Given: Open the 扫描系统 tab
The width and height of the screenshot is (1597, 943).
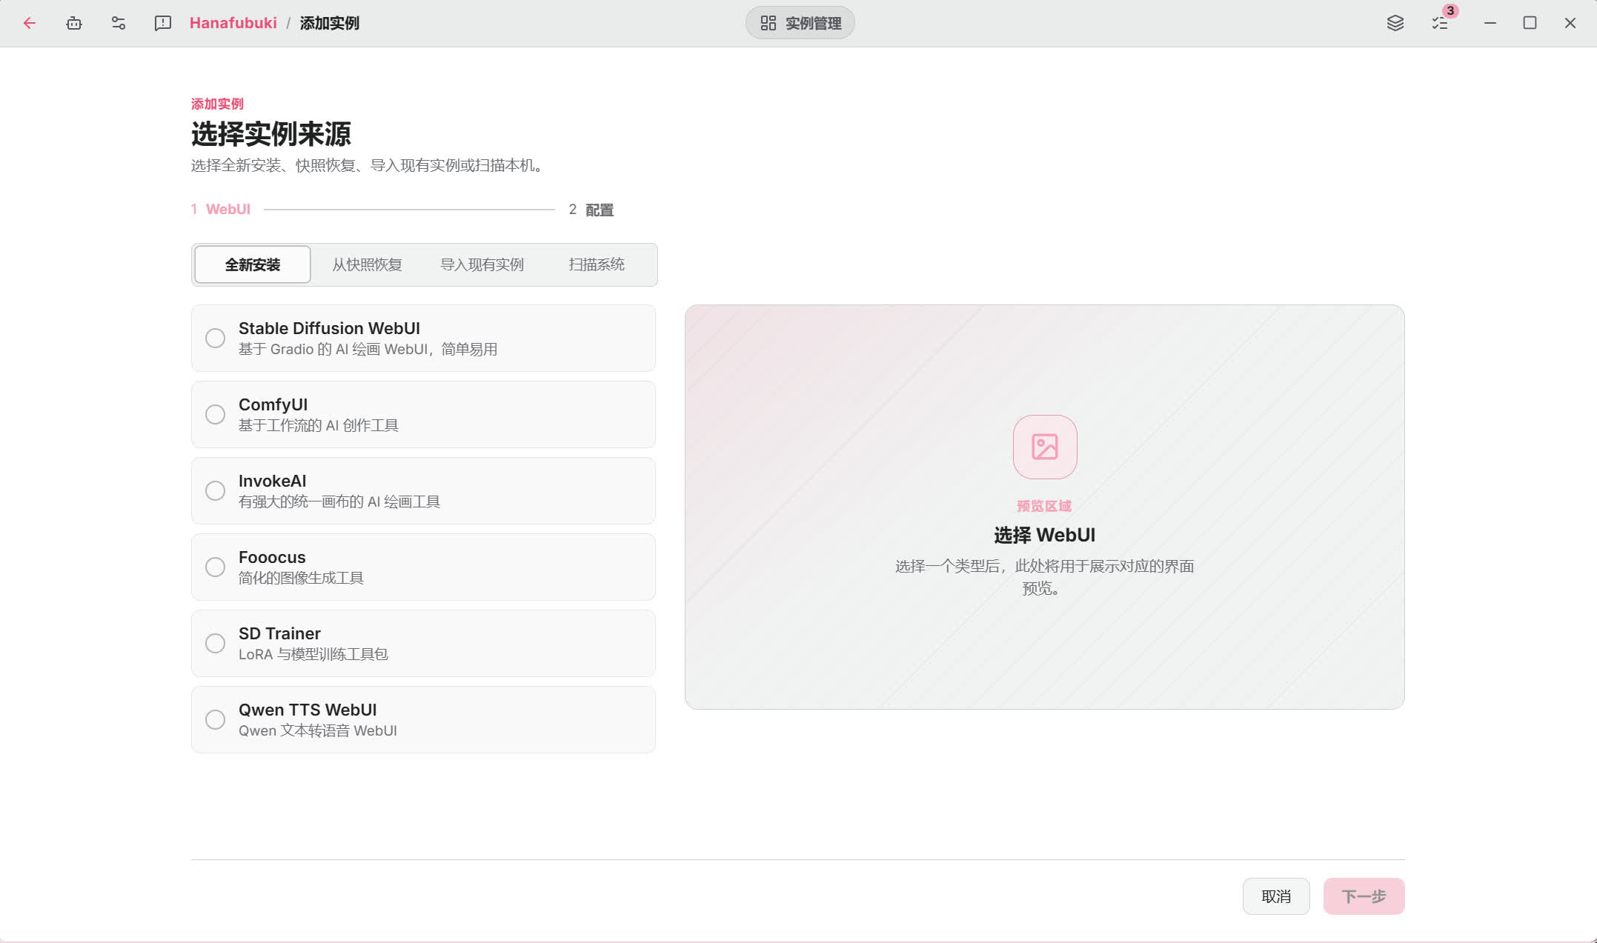Looking at the screenshot, I should tap(597, 264).
